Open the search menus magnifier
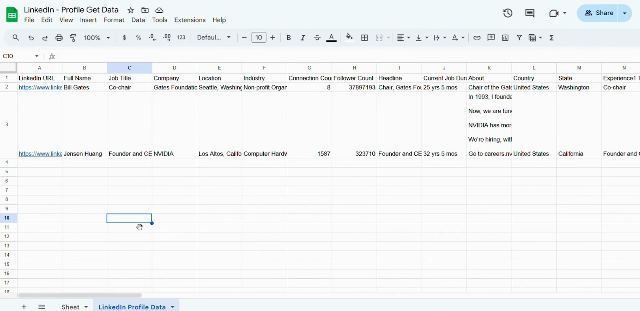Viewport: 640px width, 311px height. [16, 38]
